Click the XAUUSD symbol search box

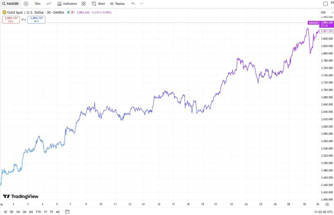[11, 4]
